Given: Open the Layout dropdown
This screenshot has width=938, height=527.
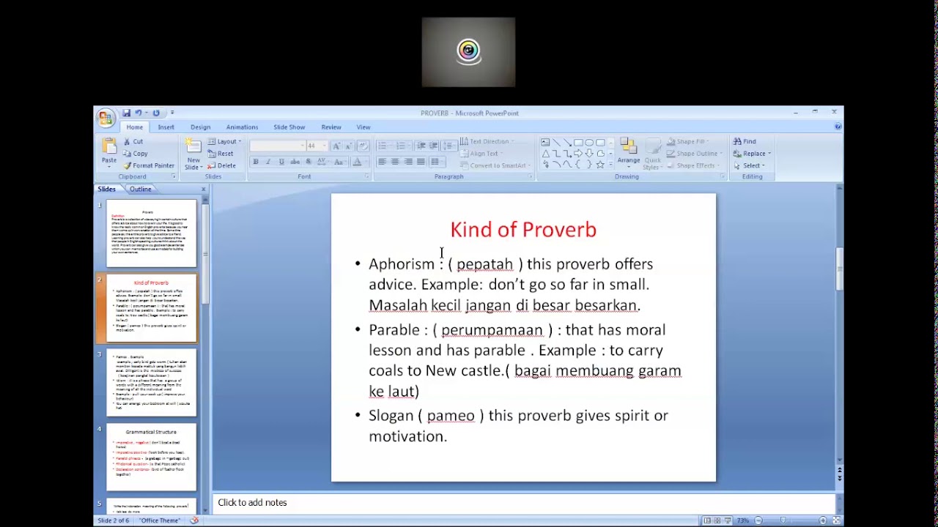Looking at the screenshot, I should (x=224, y=141).
